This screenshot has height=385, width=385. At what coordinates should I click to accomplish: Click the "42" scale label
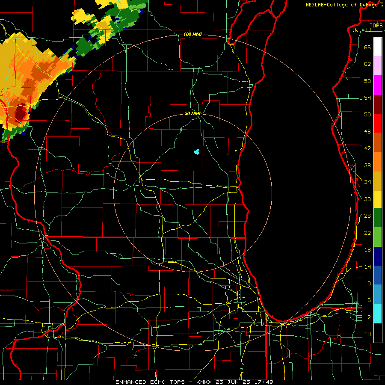click(367, 148)
